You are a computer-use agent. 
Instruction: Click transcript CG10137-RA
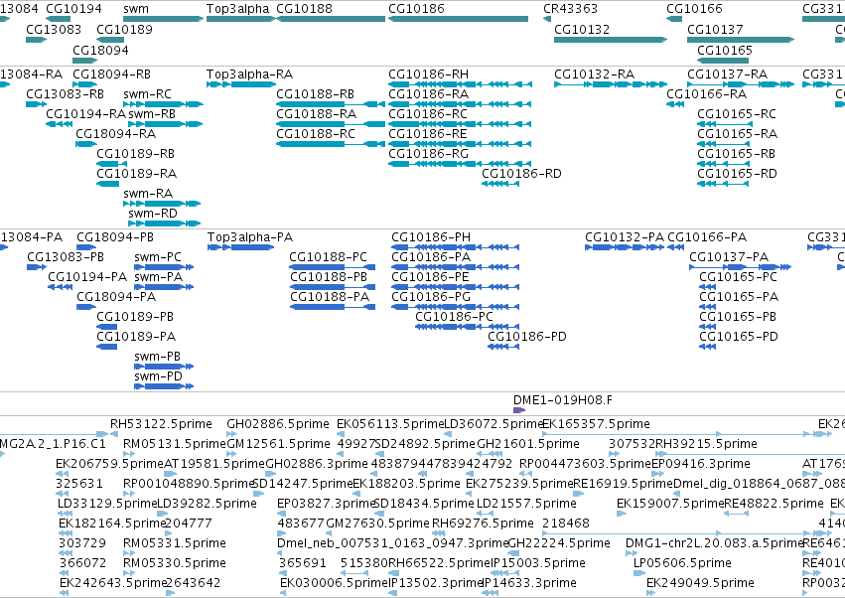[x=741, y=84]
